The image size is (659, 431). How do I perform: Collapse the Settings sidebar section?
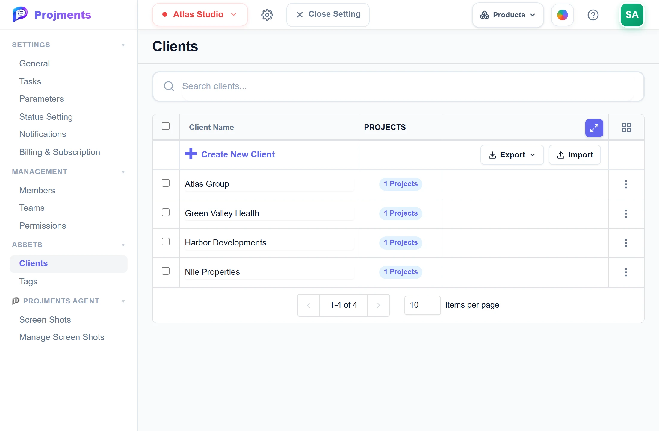123,45
